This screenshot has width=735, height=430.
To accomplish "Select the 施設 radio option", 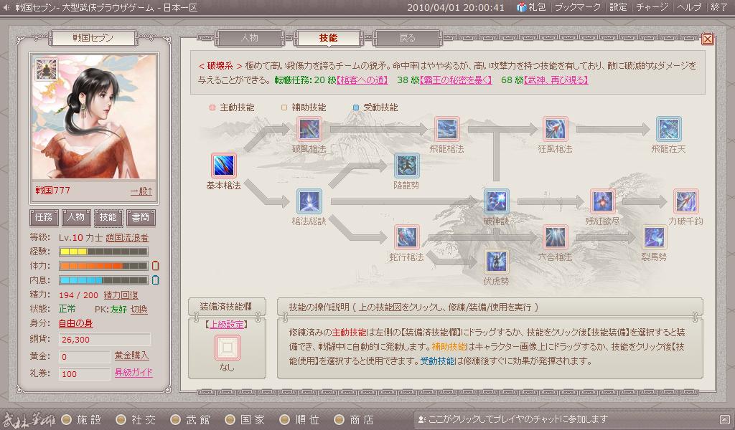I will (68, 420).
